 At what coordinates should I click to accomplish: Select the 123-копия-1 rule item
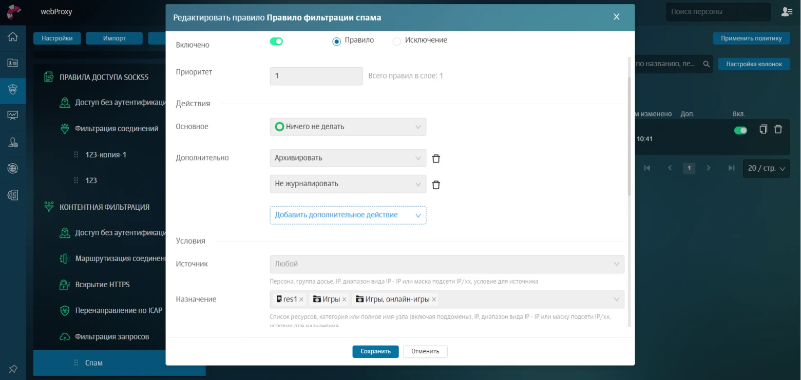(x=105, y=154)
